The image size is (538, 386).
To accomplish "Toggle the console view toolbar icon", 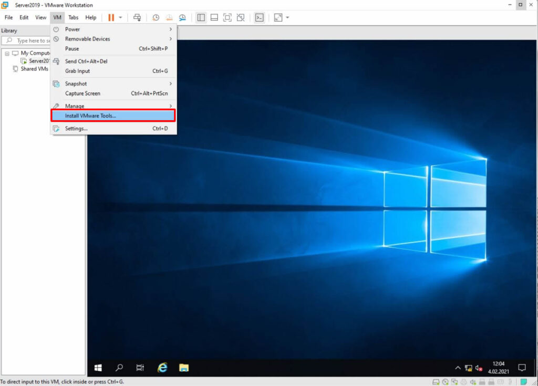I will pos(260,17).
